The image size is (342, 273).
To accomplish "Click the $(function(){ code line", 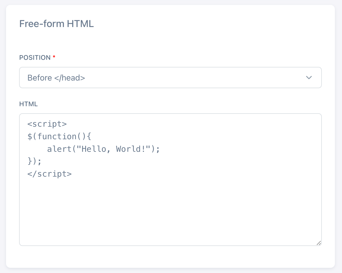I will (x=60, y=136).
